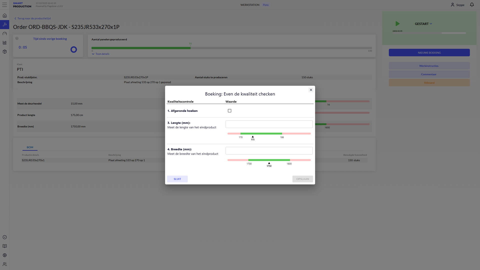Click the NIEUWE BOEKING button
The width and height of the screenshot is (480, 270).
[x=429, y=53]
